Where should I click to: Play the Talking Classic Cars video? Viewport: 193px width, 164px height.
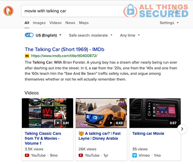[x=58, y=123]
